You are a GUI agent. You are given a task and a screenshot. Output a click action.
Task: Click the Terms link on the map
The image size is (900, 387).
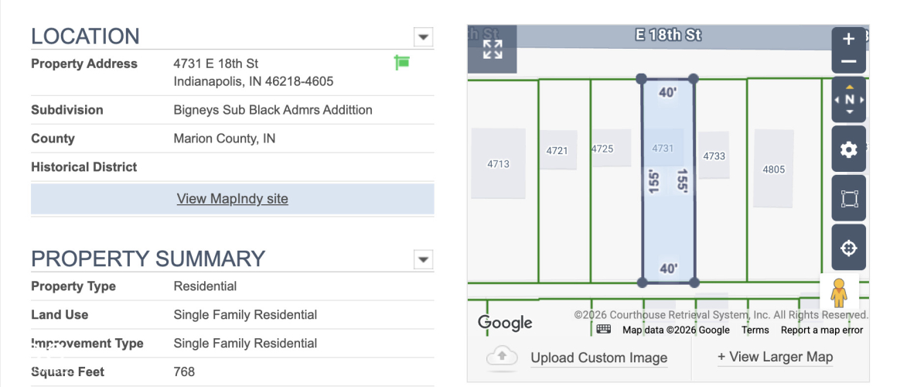[755, 330]
